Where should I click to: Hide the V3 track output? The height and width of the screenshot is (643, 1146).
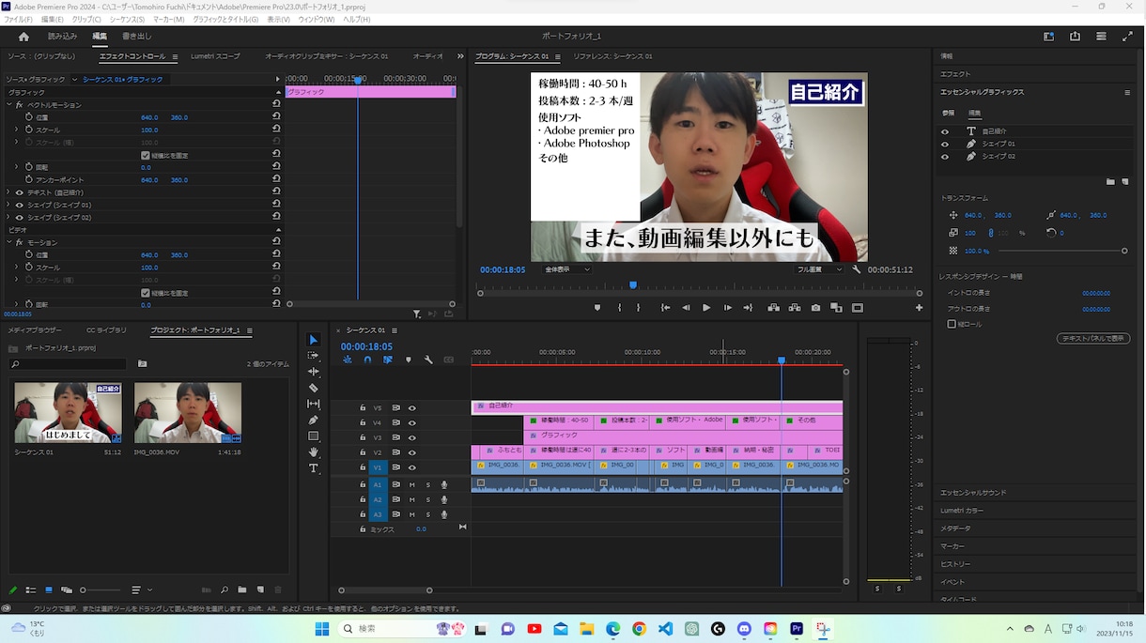(x=411, y=437)
